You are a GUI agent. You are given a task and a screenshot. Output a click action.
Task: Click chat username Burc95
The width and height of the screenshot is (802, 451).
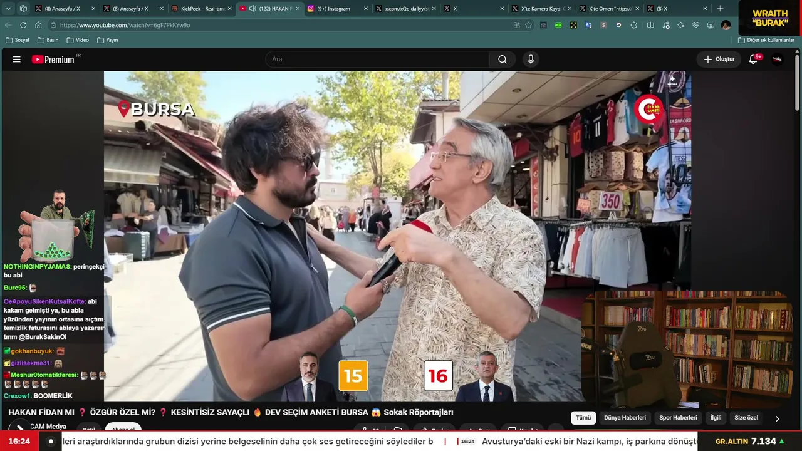16,288
